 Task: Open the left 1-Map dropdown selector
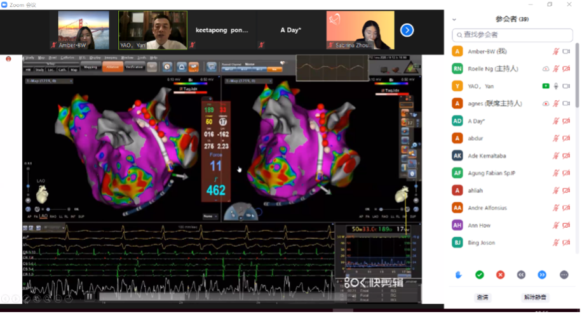tap(49, 81)
